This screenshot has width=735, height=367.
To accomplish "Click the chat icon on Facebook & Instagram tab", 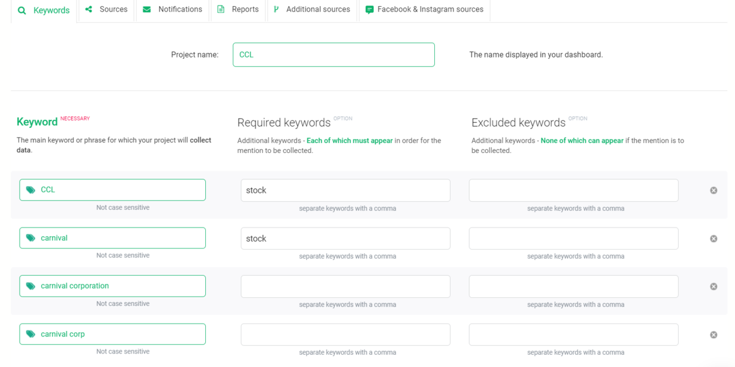I will (369, 10).
